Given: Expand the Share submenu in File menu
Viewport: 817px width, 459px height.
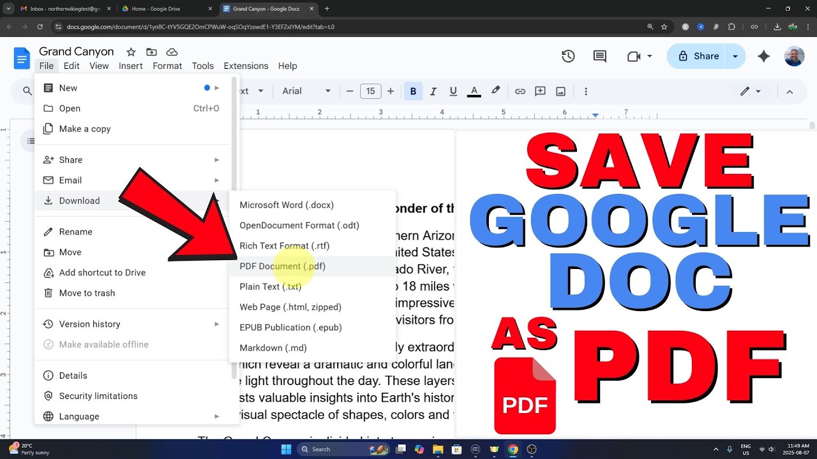Looking at the screenshot, I should (132, 160).
